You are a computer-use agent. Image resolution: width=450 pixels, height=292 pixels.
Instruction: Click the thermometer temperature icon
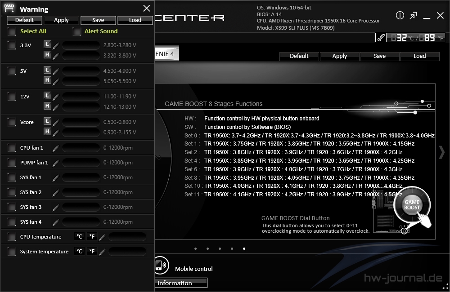tap(381, 38)
